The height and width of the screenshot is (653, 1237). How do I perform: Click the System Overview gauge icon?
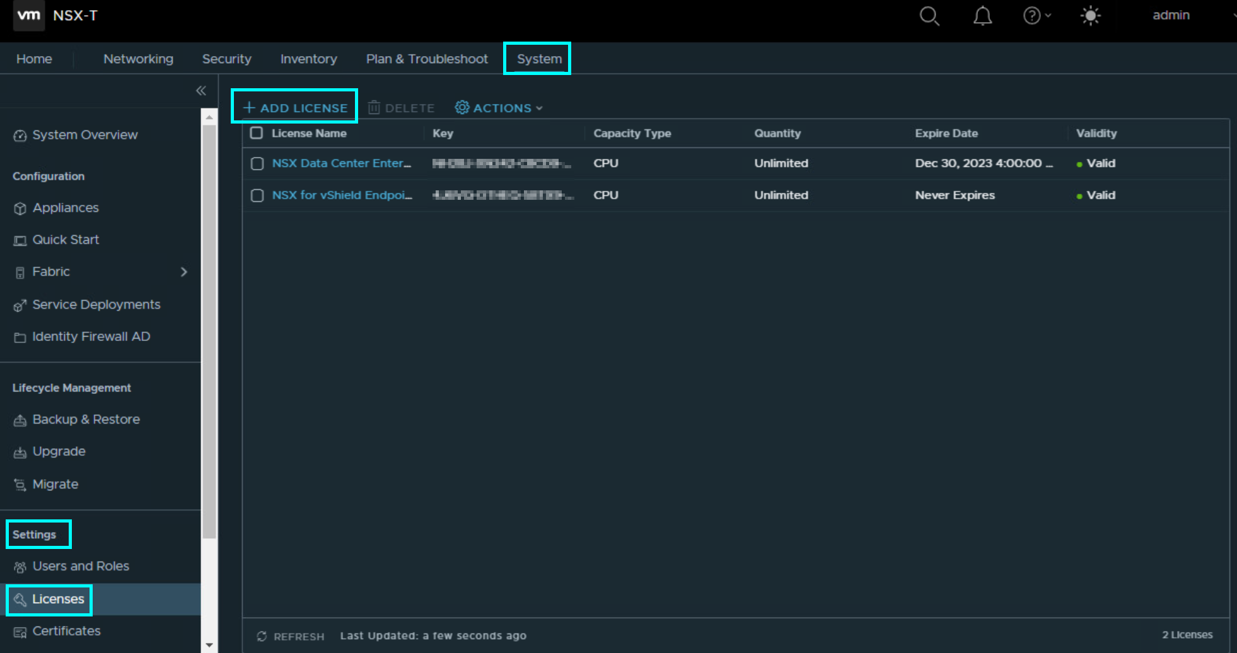[20, 136]
